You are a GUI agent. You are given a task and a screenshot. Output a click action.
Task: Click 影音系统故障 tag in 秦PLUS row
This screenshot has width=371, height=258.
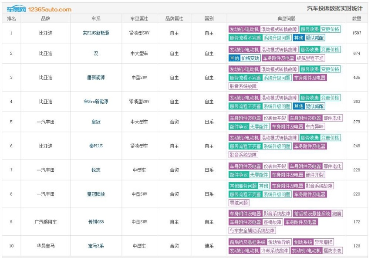coord(243,155)
